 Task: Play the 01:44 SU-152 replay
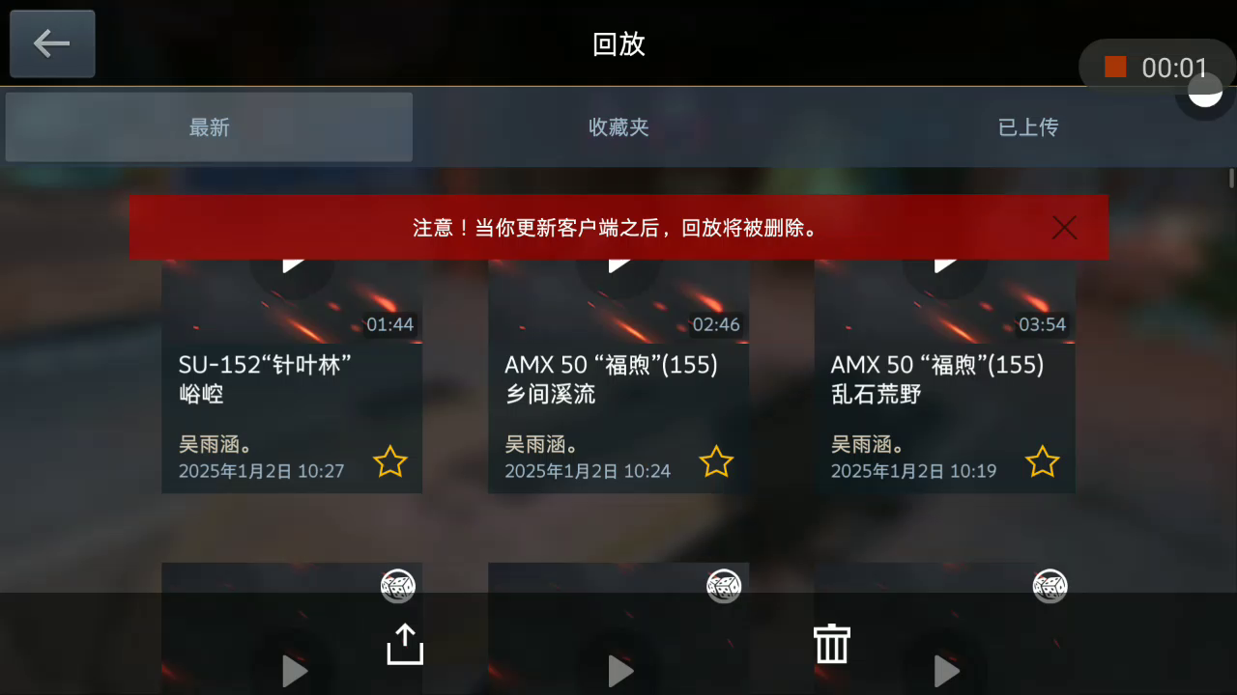point(293,263)
